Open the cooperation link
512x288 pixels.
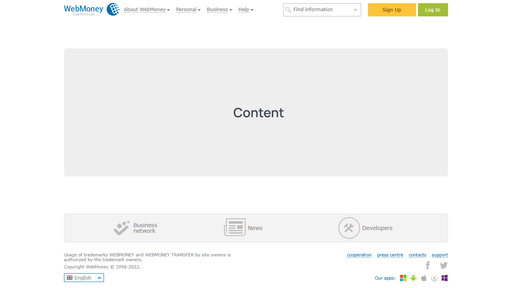[x=359, y=255]
